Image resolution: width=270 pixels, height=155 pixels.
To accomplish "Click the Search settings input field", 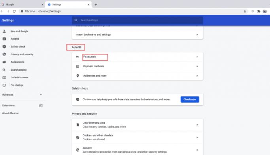I will point(137,20).
